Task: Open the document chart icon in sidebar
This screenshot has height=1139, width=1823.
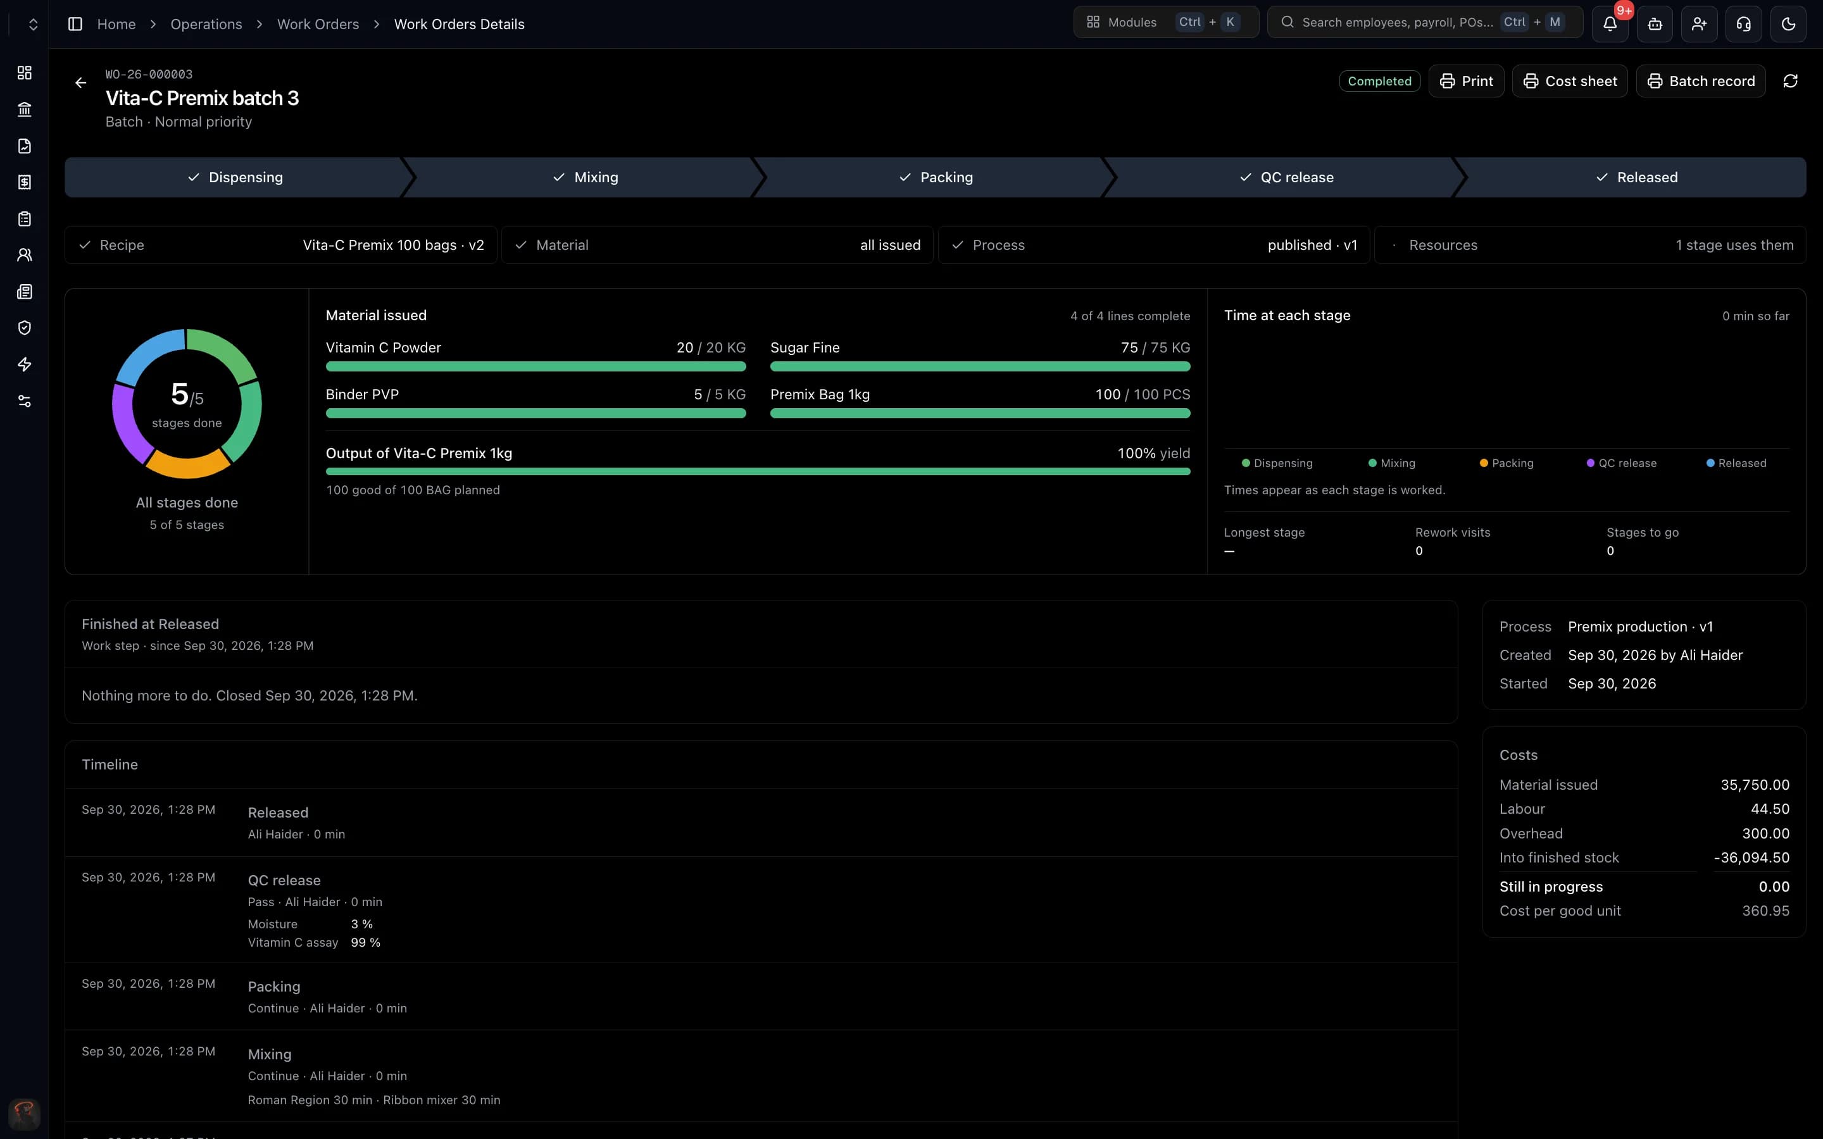Action: tap(24, 146)
